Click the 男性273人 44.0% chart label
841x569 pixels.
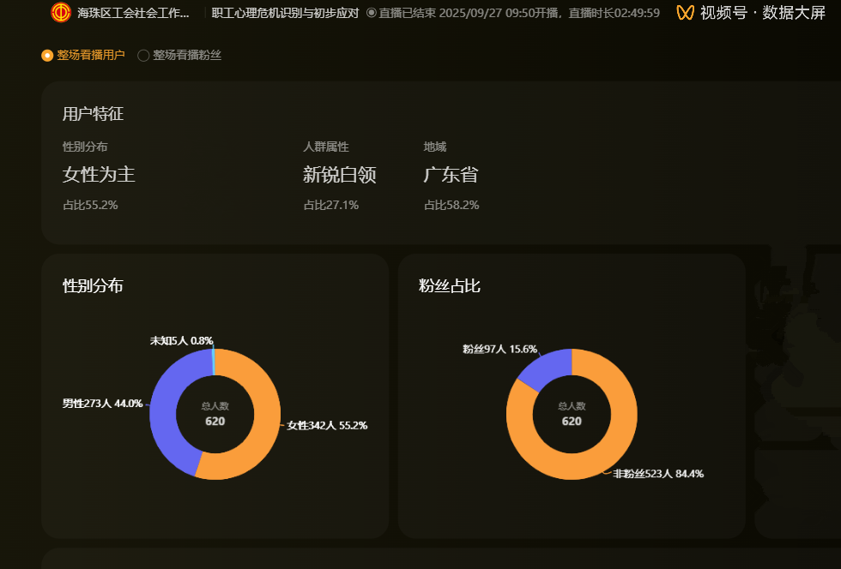click(x=102, y=404)
